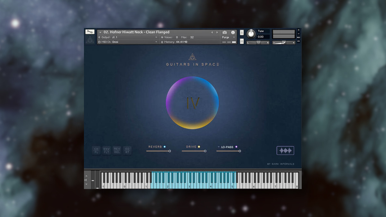The image size is (386, 217).
Task: Click the triangle library logo under the wrench
Action: click(90, 40)
